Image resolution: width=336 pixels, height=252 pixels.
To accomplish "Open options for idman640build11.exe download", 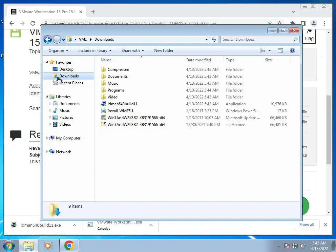I will pos(74,225).
